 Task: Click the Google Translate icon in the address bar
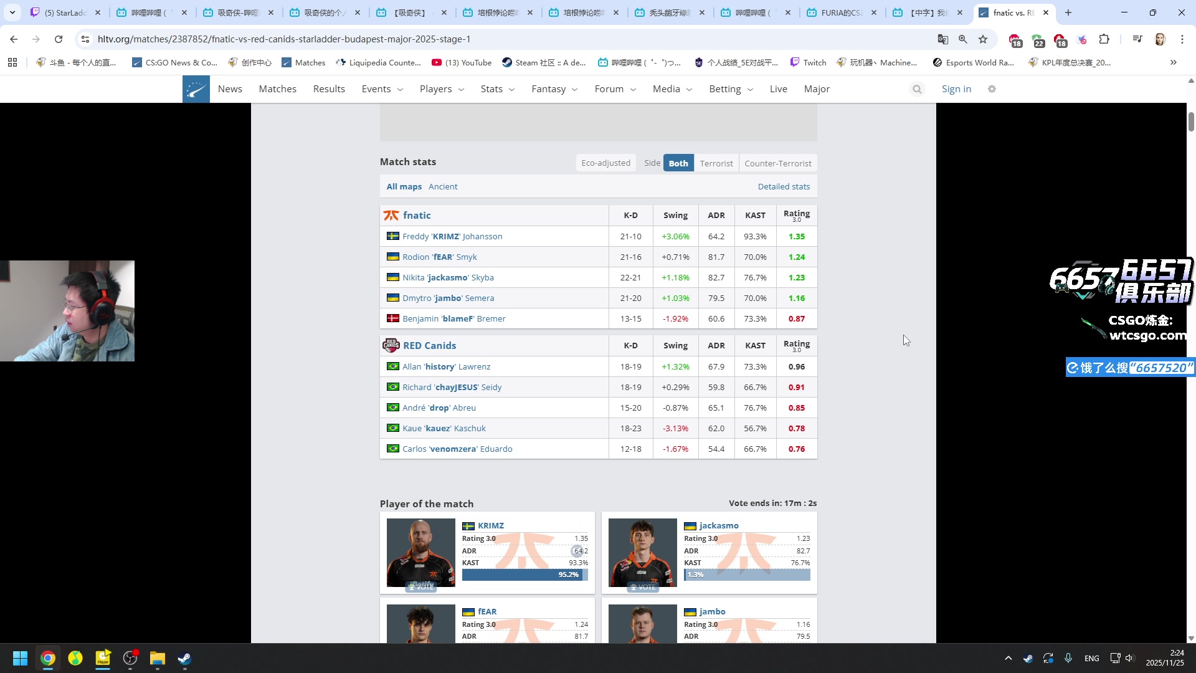coord(943,39)
